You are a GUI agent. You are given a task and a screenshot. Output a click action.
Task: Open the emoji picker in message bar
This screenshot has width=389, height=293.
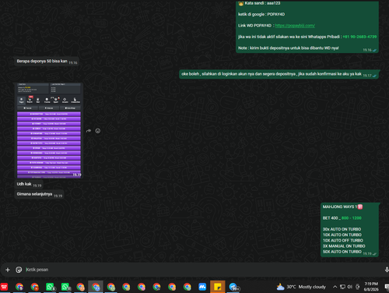click(19, 270)
